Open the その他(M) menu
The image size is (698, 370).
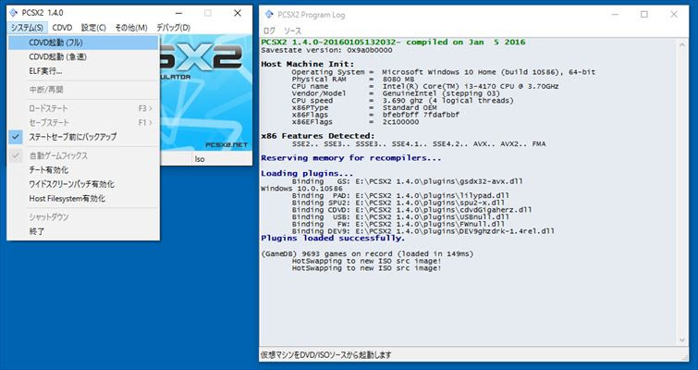131,28
